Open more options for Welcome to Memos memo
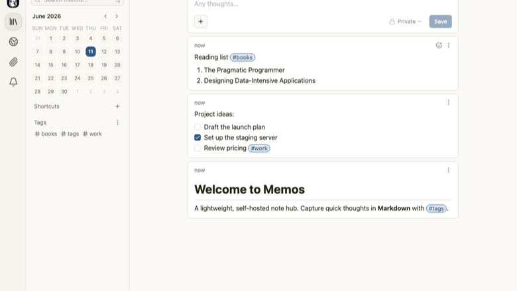The image size is (517, 291). click(449, 170)
